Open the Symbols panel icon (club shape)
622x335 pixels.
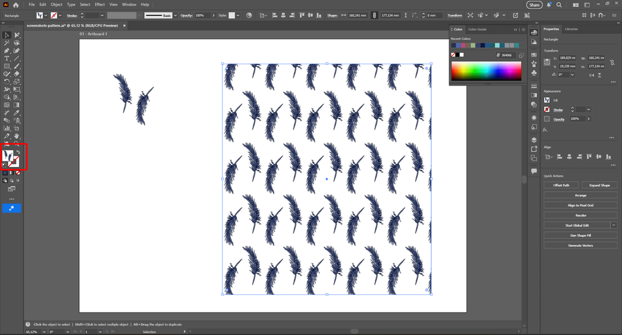[534, 73]
